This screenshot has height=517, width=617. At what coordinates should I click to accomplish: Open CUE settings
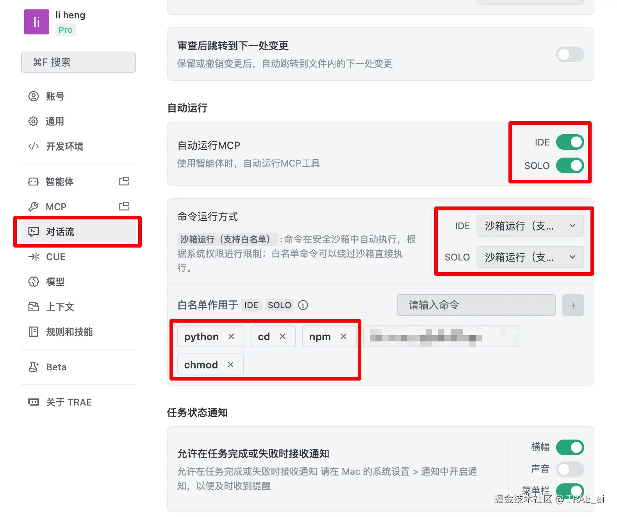pos(78,257)
